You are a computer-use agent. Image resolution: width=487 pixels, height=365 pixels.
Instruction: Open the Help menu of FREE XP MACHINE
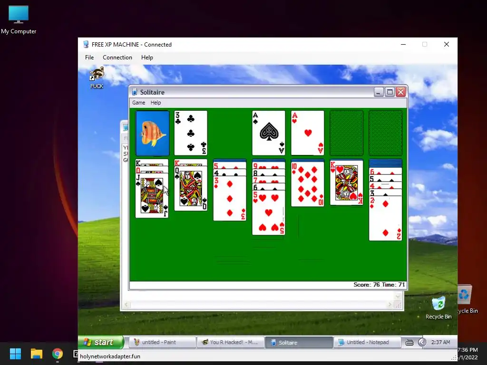coord(147,58)
